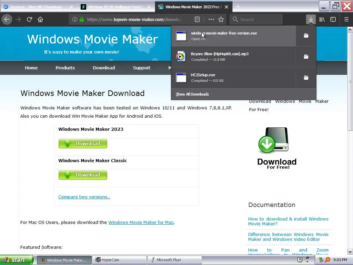Open the Windows XP Start button
Viewport: 353px width, 265px height.
click(17, 260)
